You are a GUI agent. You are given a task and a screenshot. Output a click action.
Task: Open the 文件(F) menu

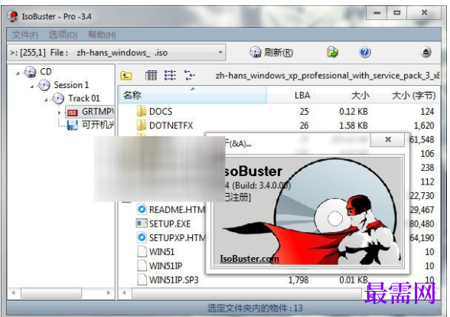click(25, 35)
